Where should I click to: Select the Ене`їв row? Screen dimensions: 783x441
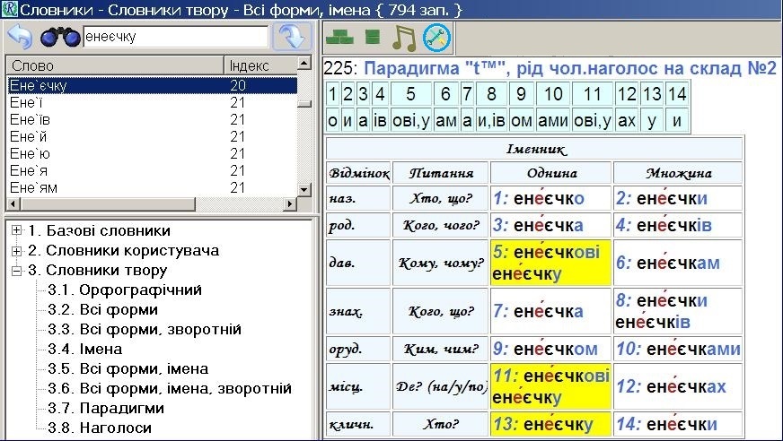coord(153,119)
